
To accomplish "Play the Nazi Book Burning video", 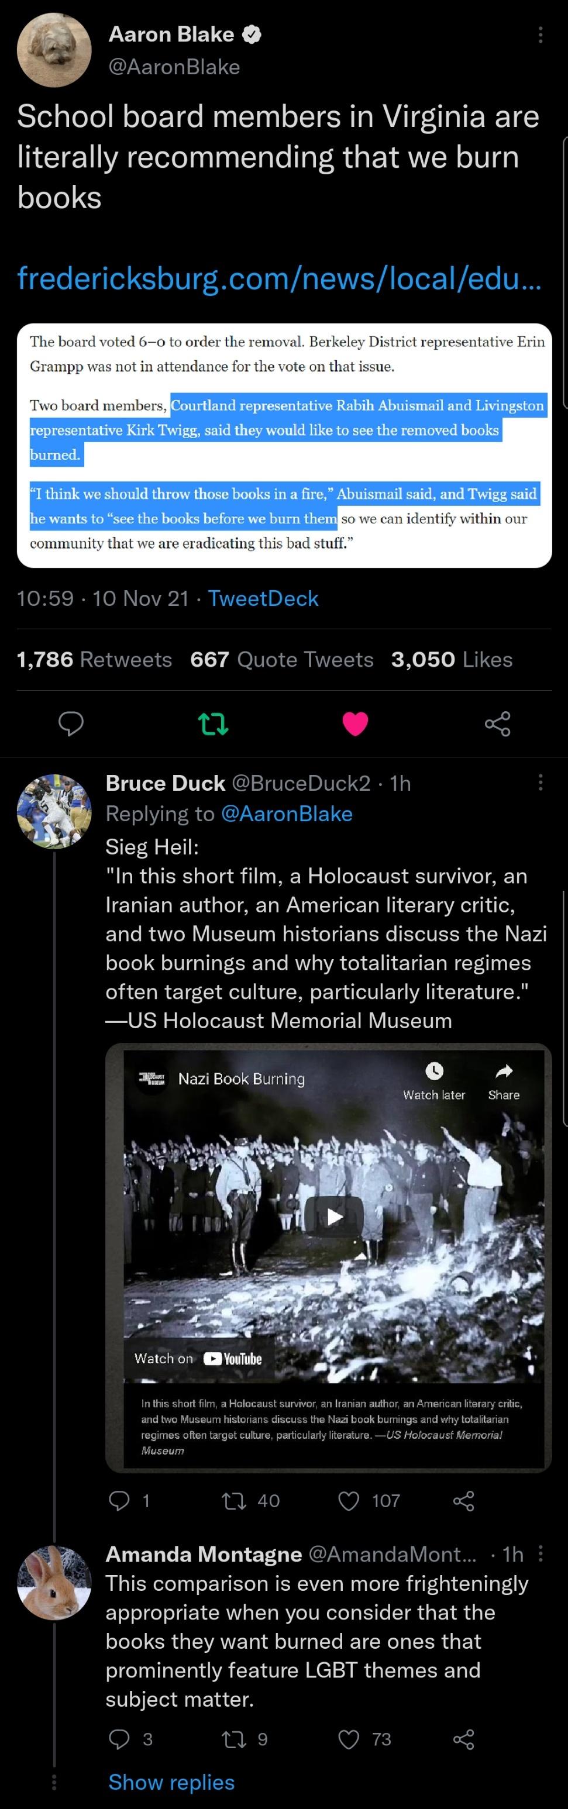I will click(334, 1215).
